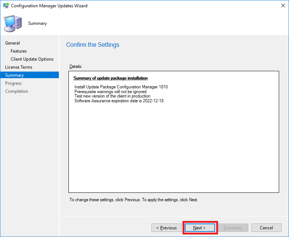
Task: Cancel the Configuration Manager Updates Wizard
Action: 266,228
